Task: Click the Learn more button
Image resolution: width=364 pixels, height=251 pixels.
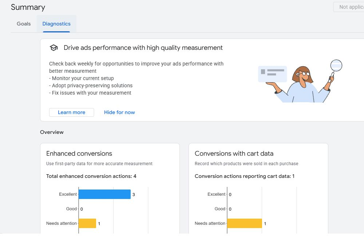Action: (71, 112)
